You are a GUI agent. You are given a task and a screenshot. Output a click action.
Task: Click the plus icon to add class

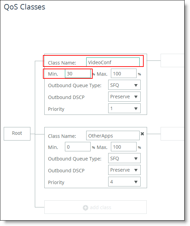(x=86, y=208)
